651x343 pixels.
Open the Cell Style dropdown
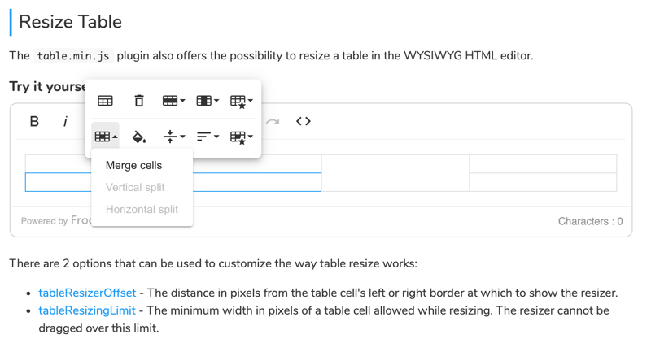coord(241,137)
